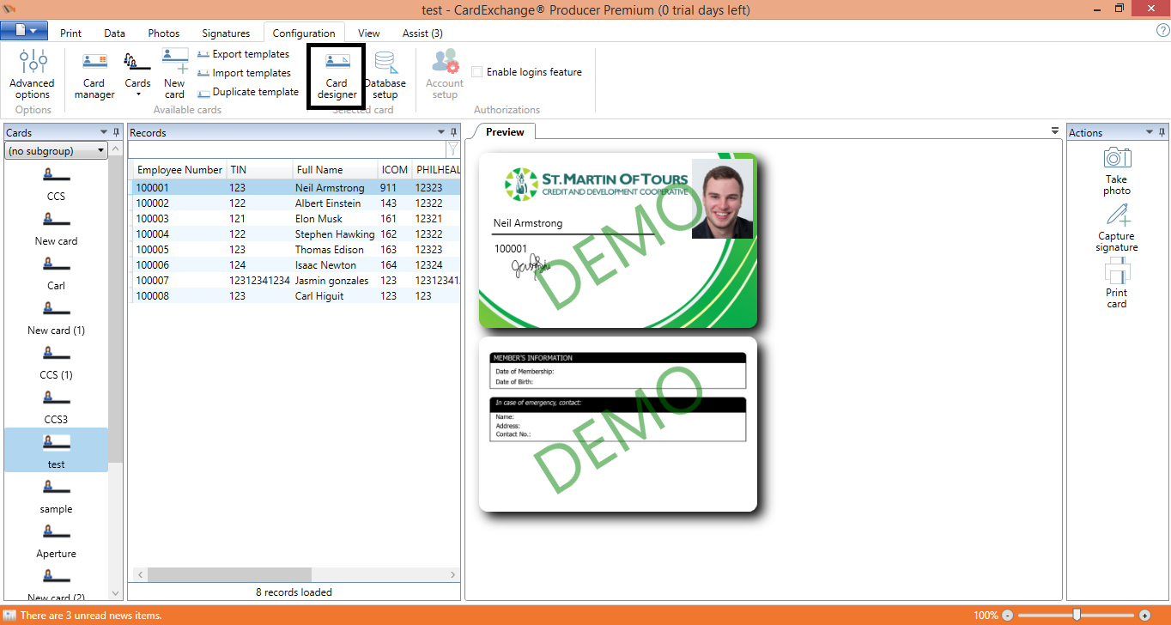The image size is (1171, 625).
Task: Click Capture signature action
Action: [1117, 228]
